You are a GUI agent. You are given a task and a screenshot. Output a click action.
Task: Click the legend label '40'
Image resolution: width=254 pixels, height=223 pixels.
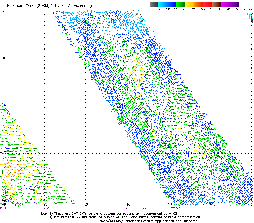click(x=220, y=9)
